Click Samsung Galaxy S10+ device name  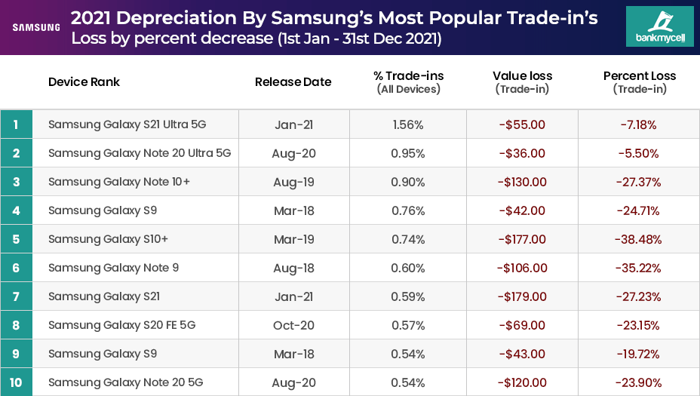[x=108, y=239]
